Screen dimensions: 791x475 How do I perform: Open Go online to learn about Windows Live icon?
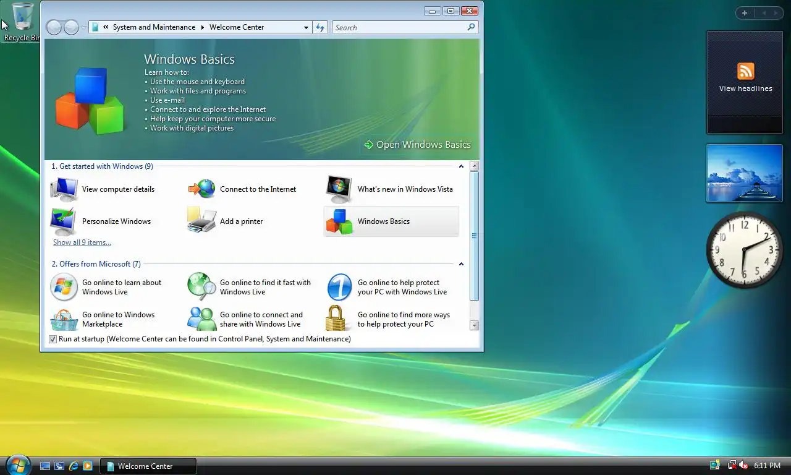point(64,287)
